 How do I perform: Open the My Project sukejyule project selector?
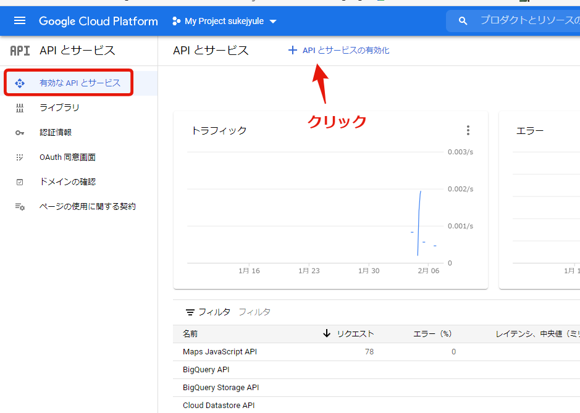[225, 21]
